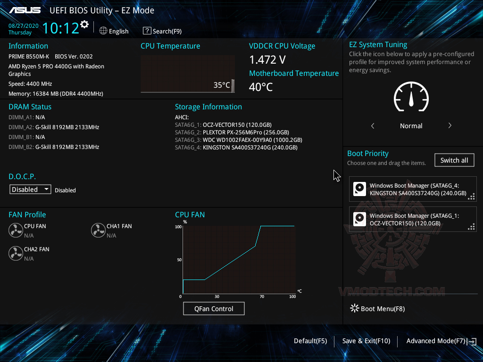Click Default(F5)

pos(310,341)
